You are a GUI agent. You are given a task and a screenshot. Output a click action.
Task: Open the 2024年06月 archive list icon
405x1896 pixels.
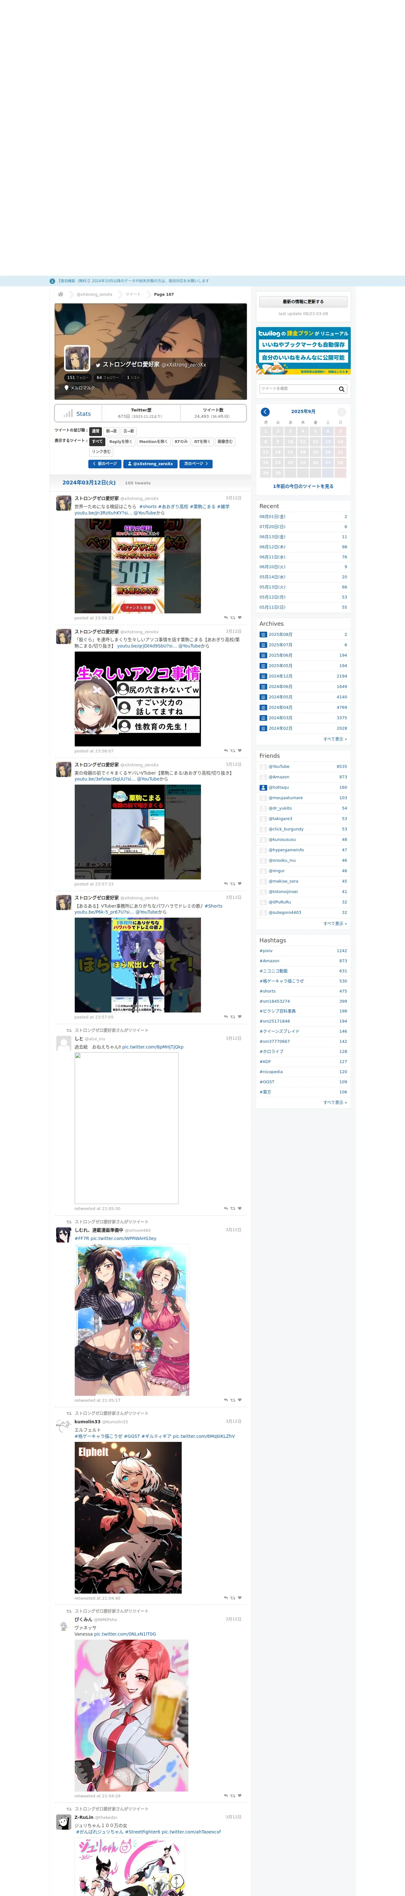coord(263,687)
